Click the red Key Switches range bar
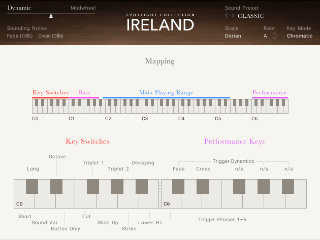Screen dimensions: 320x240 pyautogui.click(x=50, y=97)
